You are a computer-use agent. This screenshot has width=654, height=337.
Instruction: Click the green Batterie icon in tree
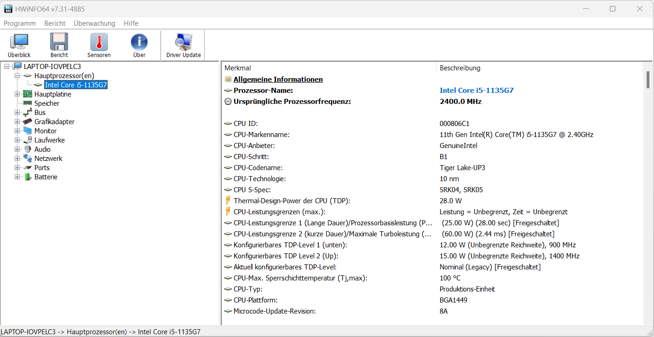click(x=28, y=177)
